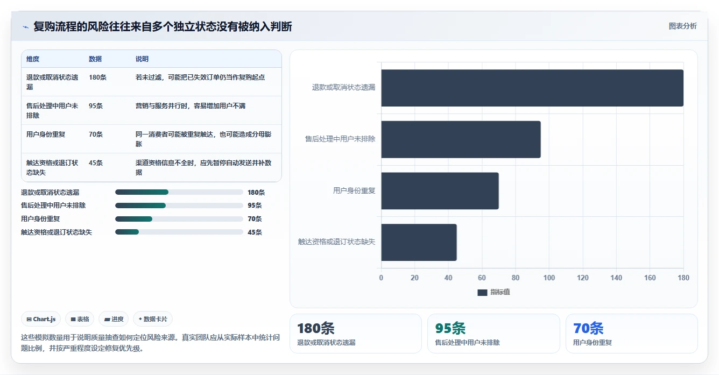
Task: Click the 180条 data card
Action: click(356, 334)
